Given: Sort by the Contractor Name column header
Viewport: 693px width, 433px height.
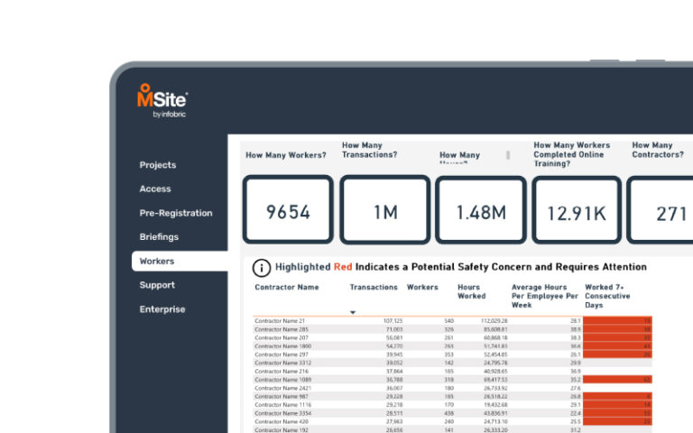Looking at the screenshot, I should 287,288.
